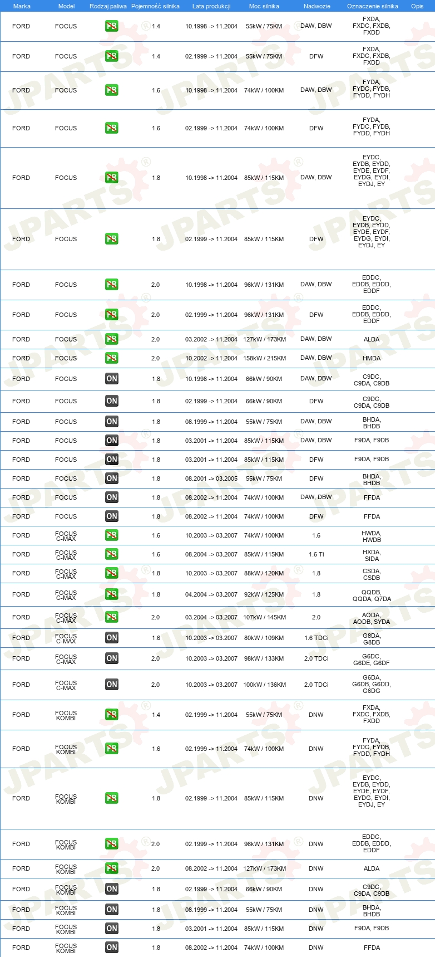This screenshot has height=957, width=435.
Task: Select the 08.2001 -> 03.2005 date cell
Action: tap(211, 478)
